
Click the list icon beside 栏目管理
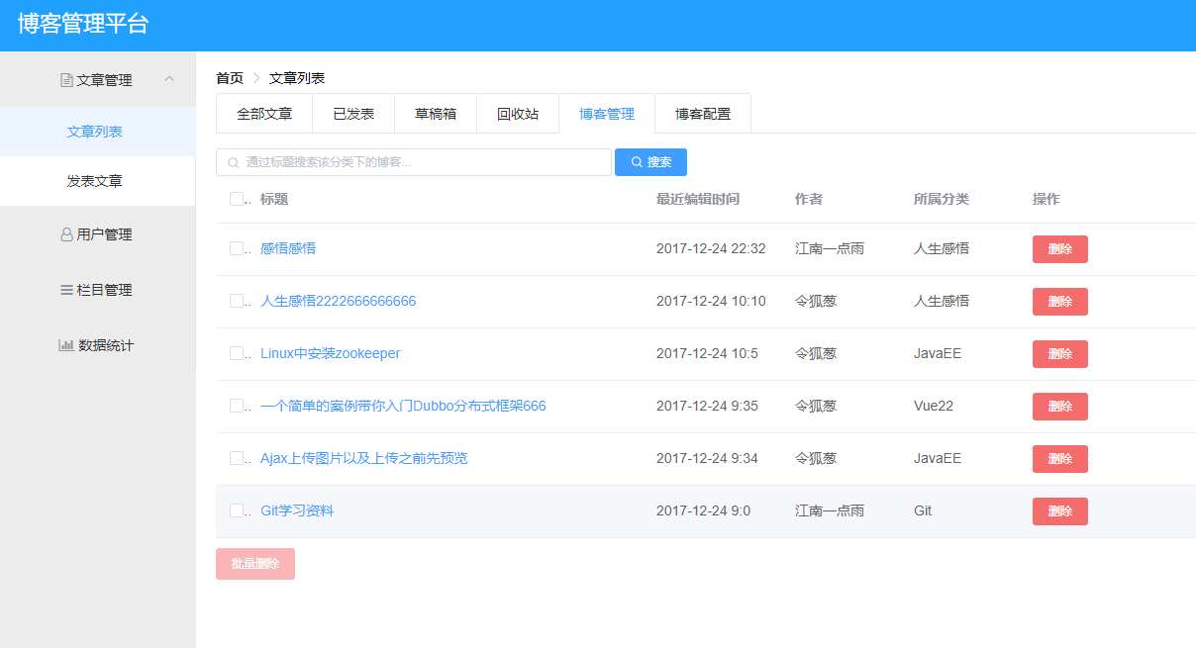(x=66, y=290)
